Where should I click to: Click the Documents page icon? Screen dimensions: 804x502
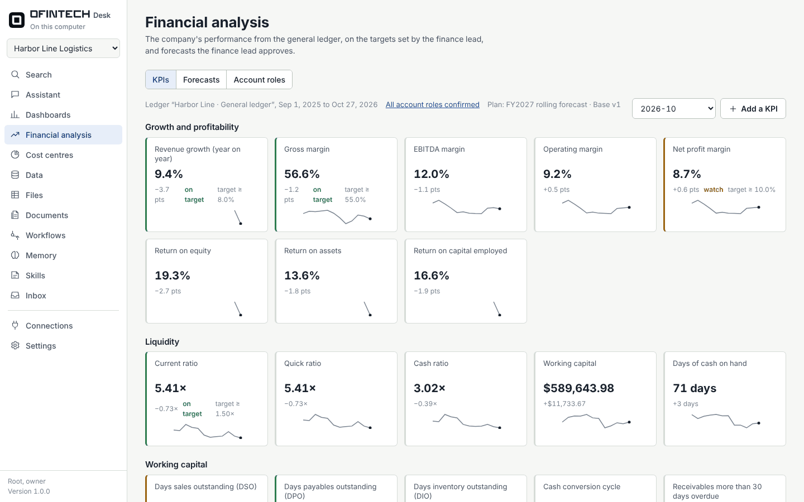pos(15,215)
